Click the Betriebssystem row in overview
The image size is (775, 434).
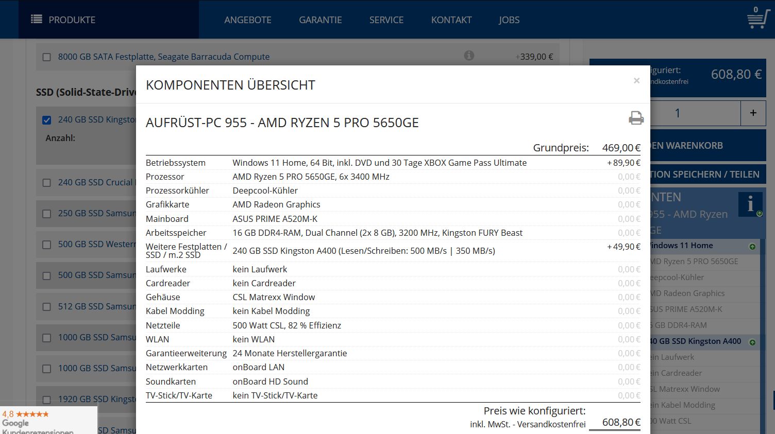pos(393,163)
